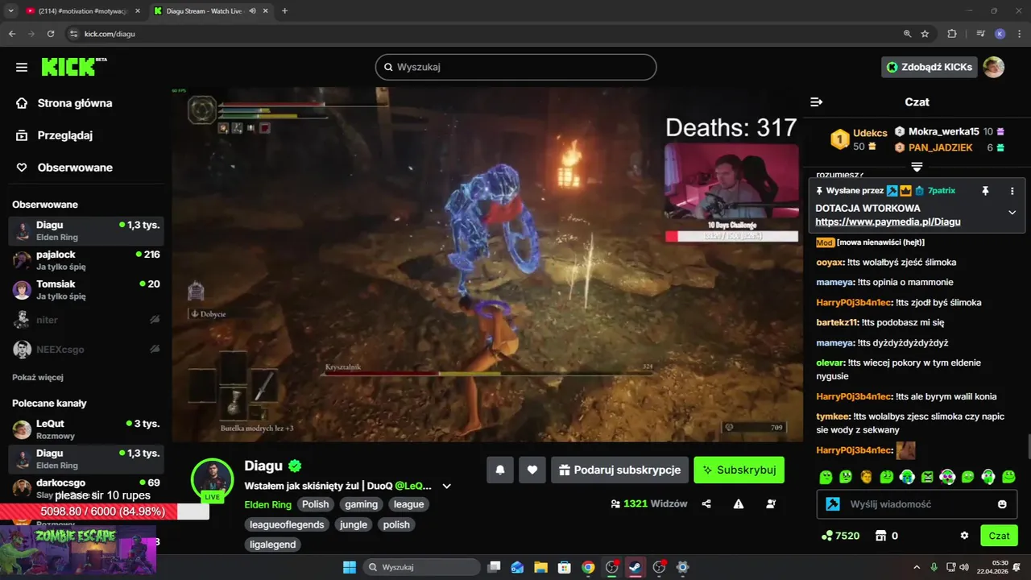The image size is (1031, 580).
Task: Open the Chrome tab list dropdown arrow
Action: (x=10, y=10)
